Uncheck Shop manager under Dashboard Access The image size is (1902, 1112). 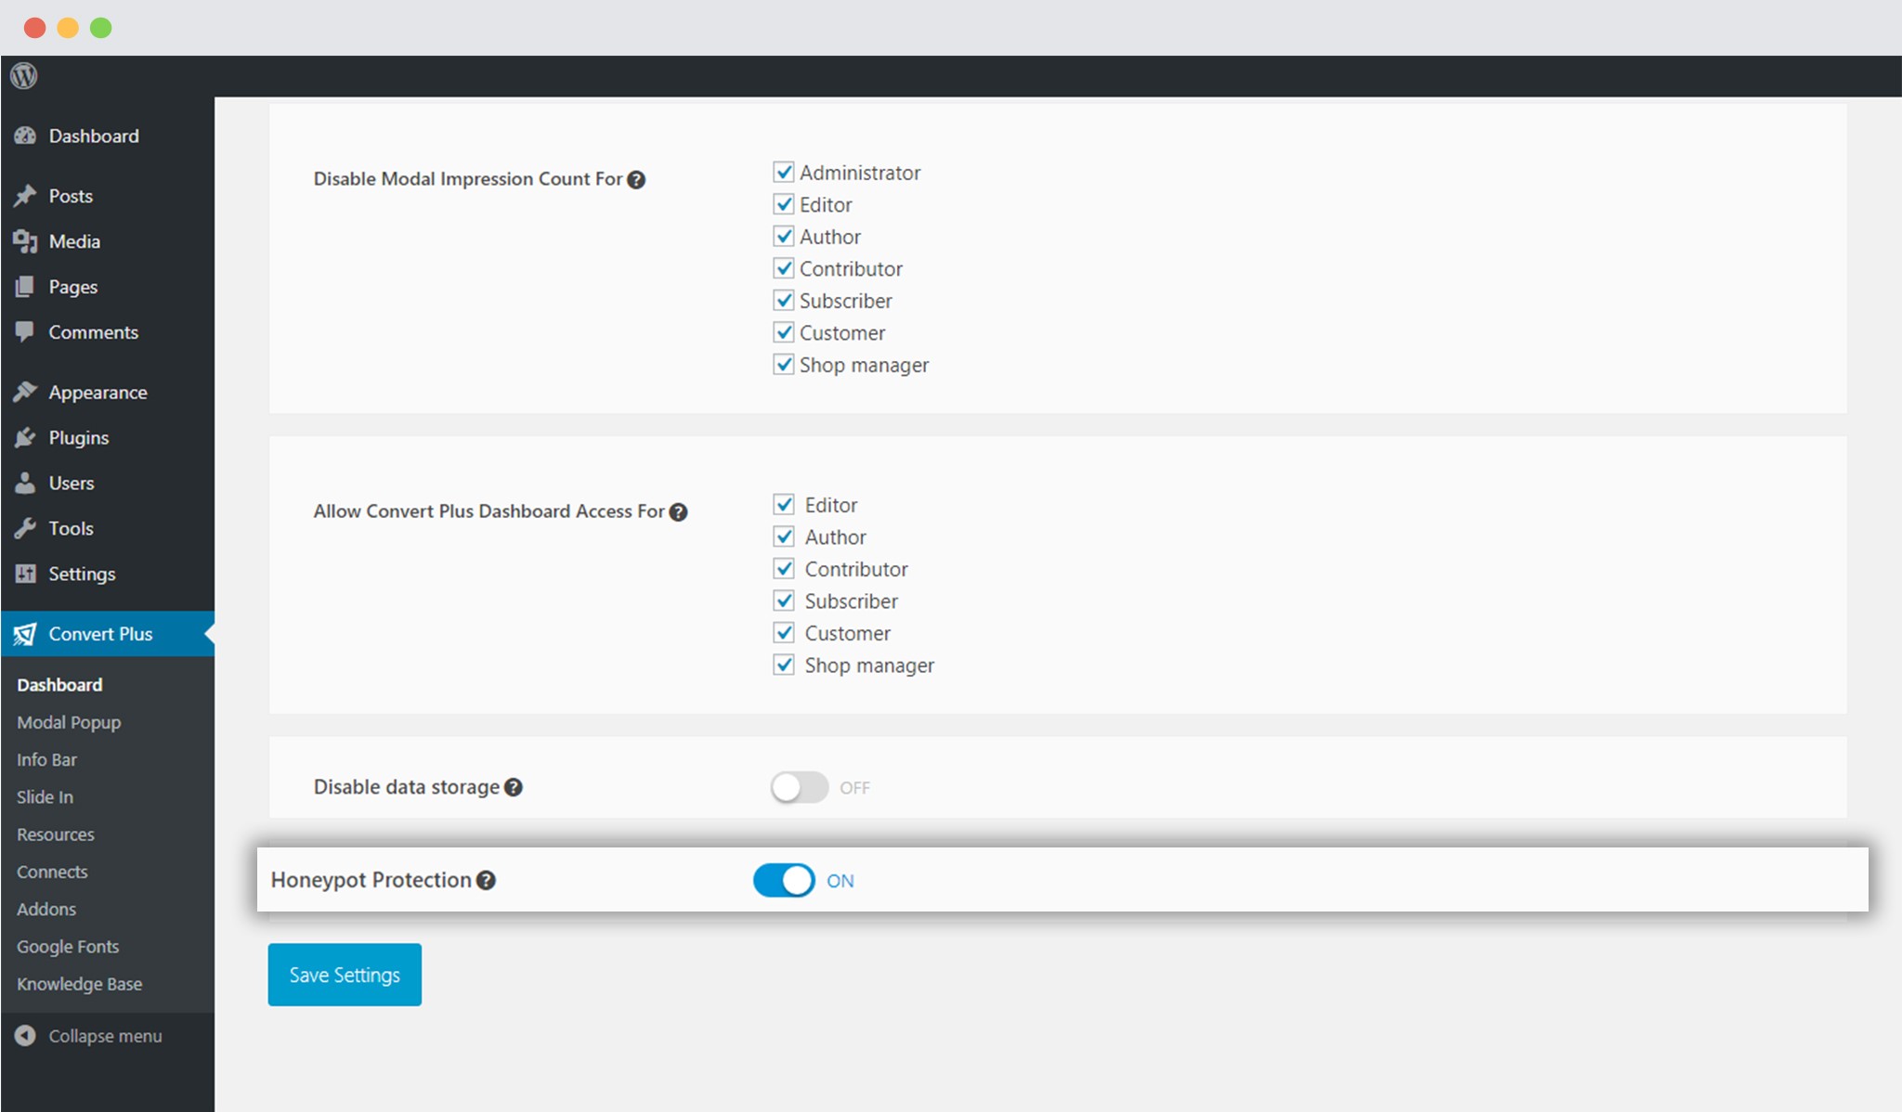pos(784,665)
